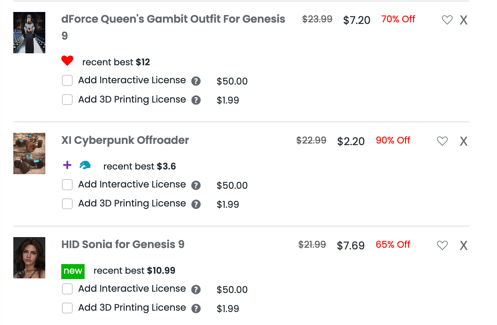
Task: Wishlist HID Sonia for Genesis 9
Action: coord(442,245)
